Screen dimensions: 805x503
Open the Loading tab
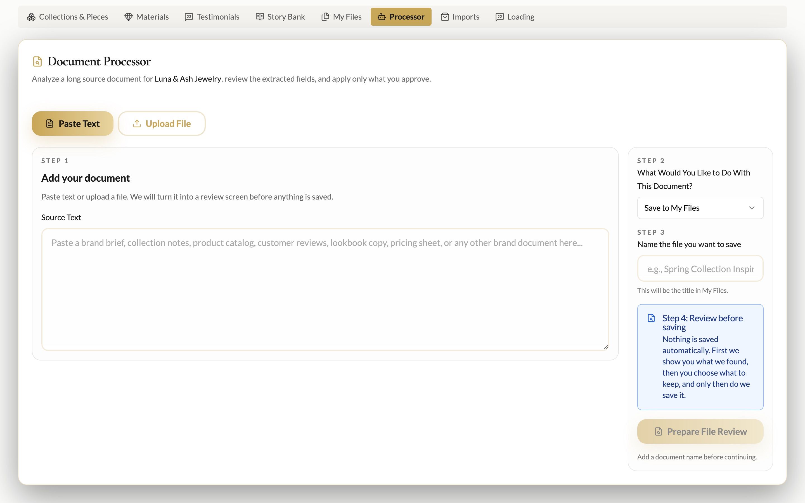tap(515, 17)
